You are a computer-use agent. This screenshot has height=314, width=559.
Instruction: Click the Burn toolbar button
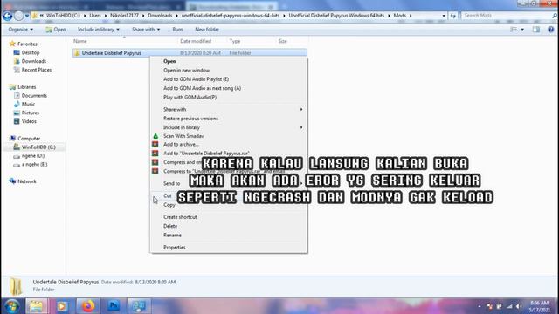[177, 30]
